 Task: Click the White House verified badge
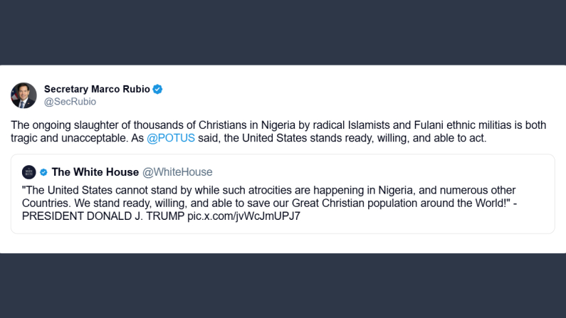[x=44, y=172]
